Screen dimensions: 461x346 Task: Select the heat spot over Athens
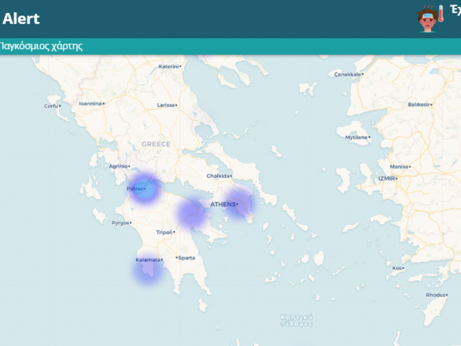pos(239,203)
